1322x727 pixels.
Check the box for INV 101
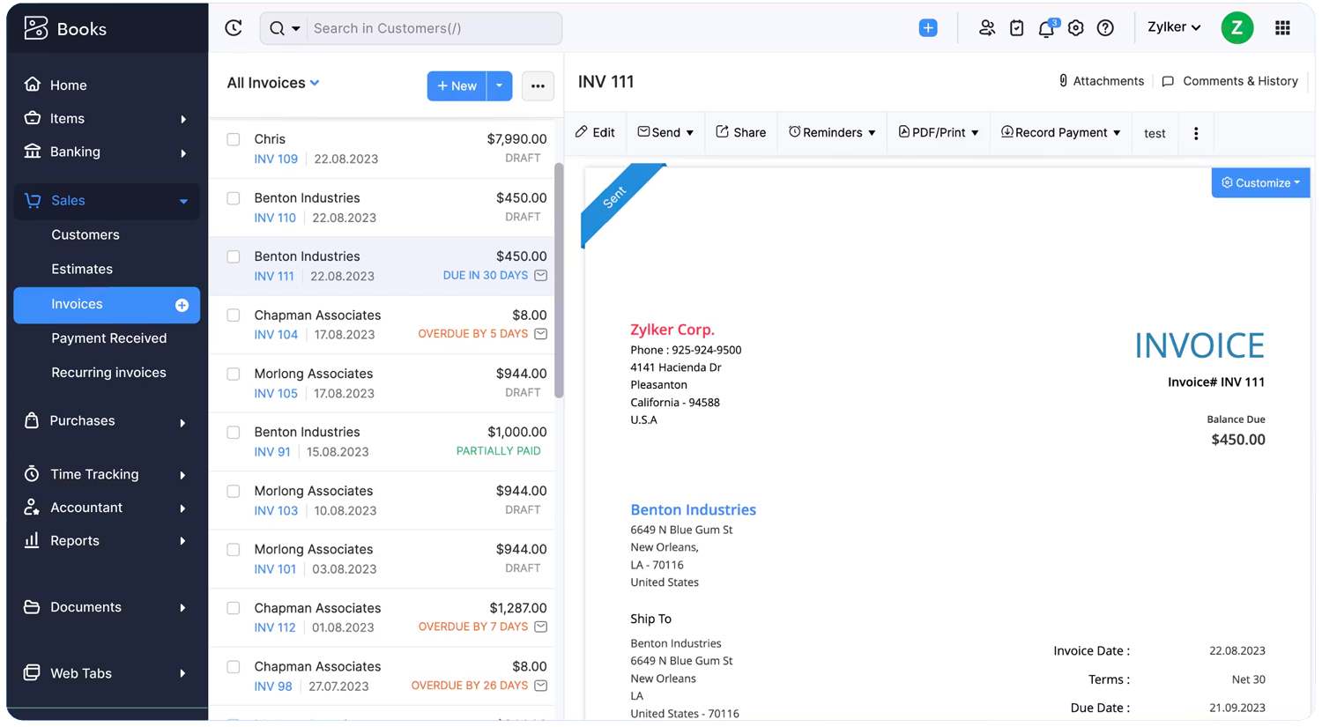click(234, 550)
